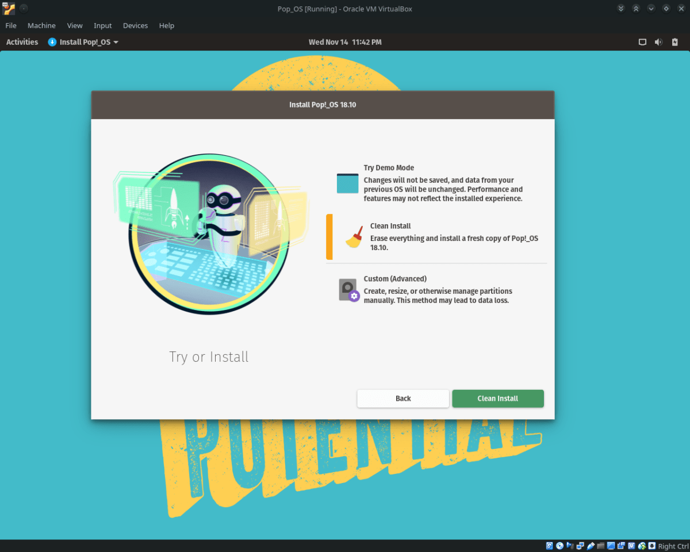Click the keyboard capture down-arrow icon
The height and width of the screenshot is (552, 690).
[x=651, y=546]
